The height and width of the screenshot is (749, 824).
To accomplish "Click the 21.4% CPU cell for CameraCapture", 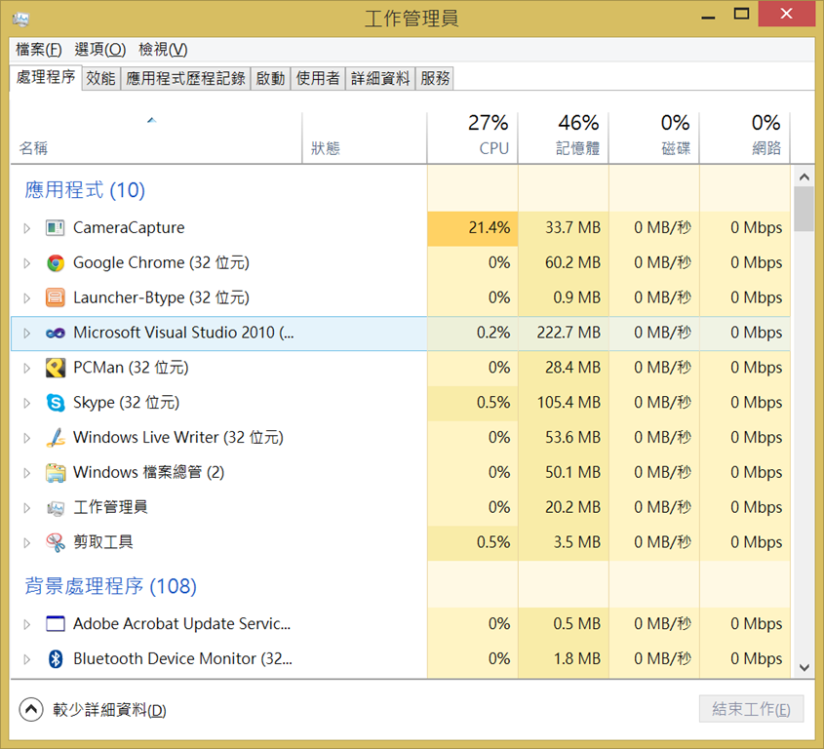I will pyautogui.click(x=472, y=228).
